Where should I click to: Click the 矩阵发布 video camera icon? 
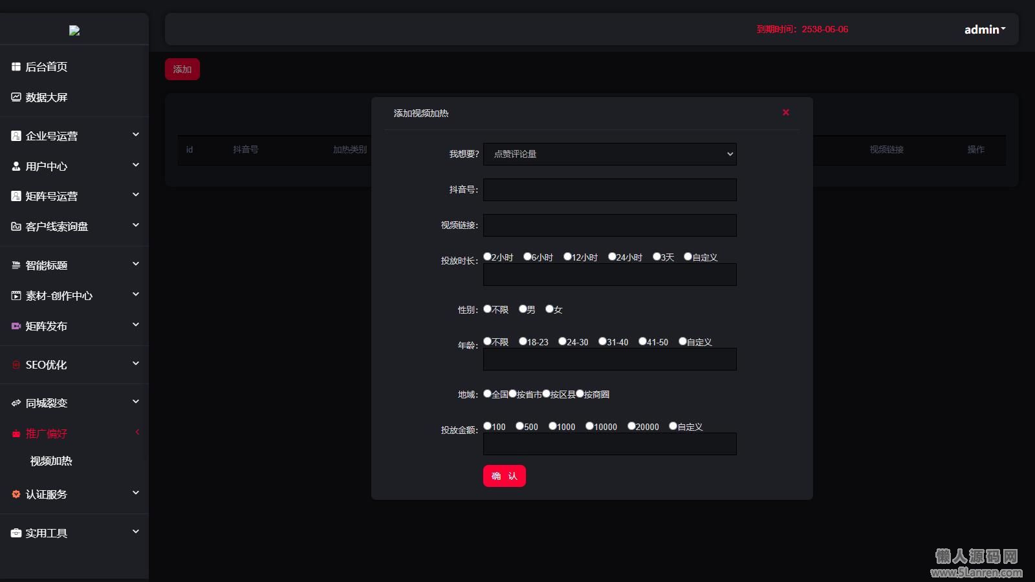point(16,326)
